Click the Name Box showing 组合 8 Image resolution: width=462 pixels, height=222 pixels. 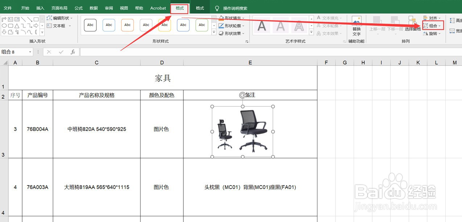[x=14, y=52]
